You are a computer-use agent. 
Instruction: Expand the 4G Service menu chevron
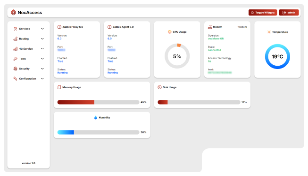tap(42, 49)
